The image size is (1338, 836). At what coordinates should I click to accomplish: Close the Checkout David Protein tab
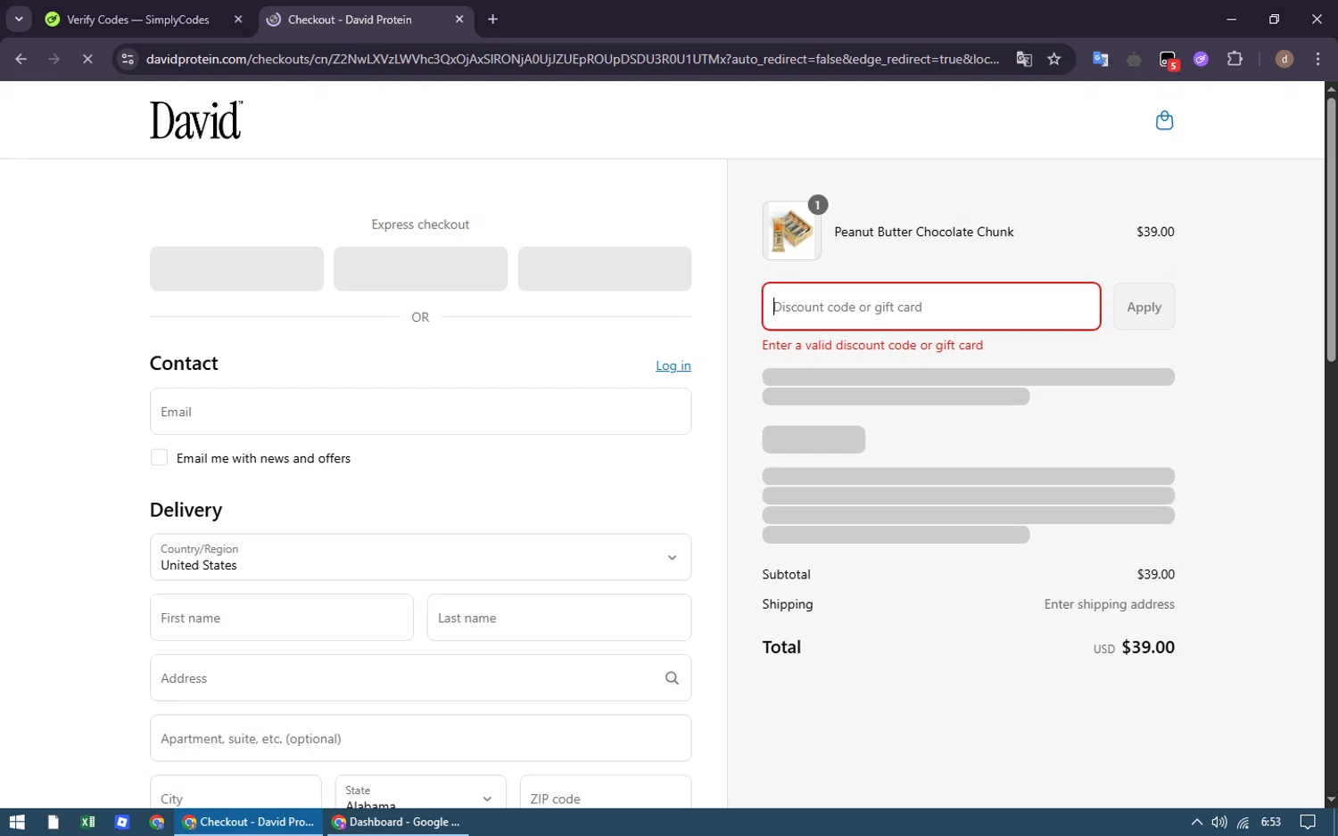click(459, 20)
